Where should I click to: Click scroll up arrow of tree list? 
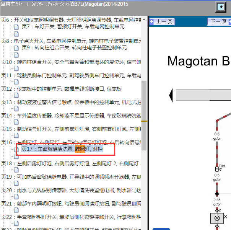144,20
